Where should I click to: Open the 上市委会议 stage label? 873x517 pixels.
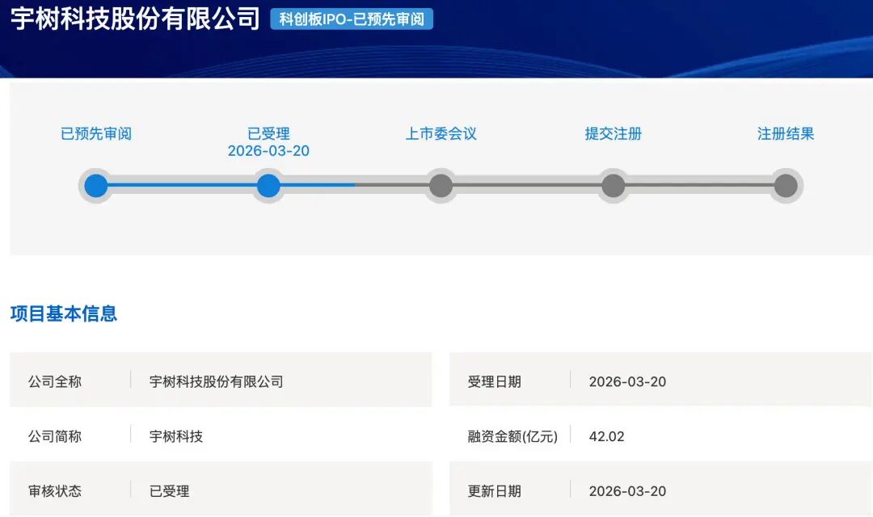click(441, 134)
